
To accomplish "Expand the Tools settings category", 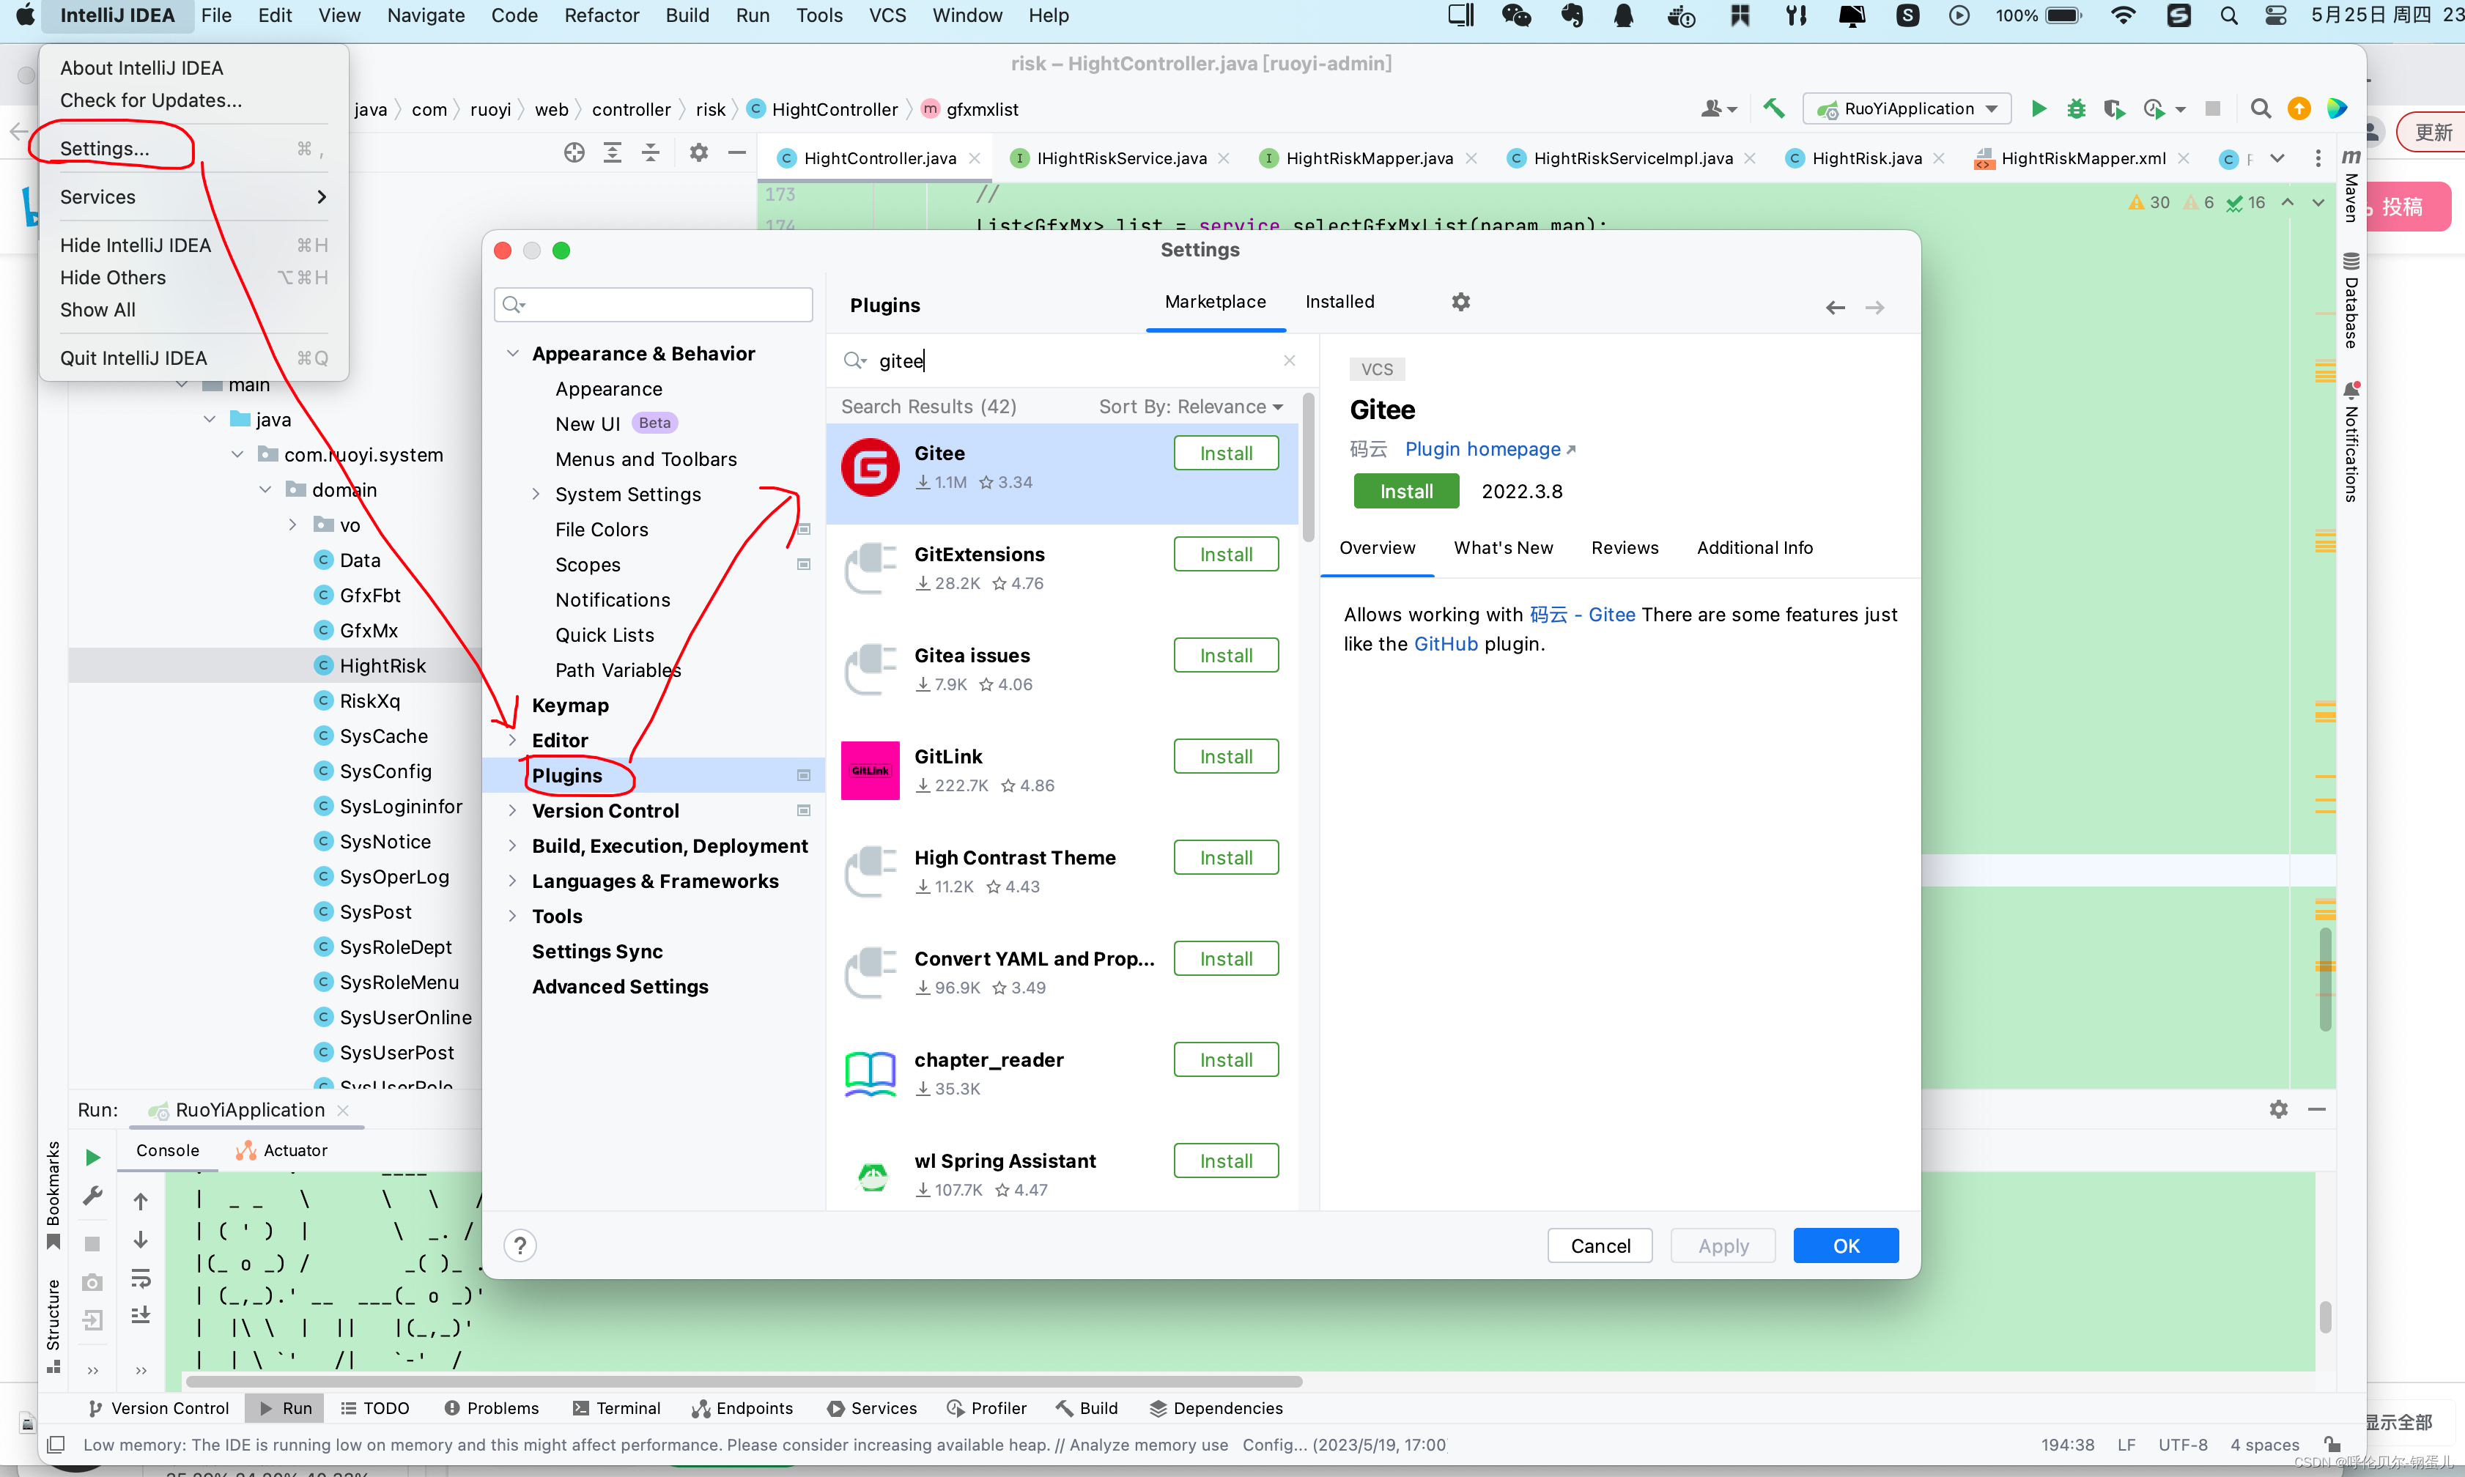I will click(512, 916).
